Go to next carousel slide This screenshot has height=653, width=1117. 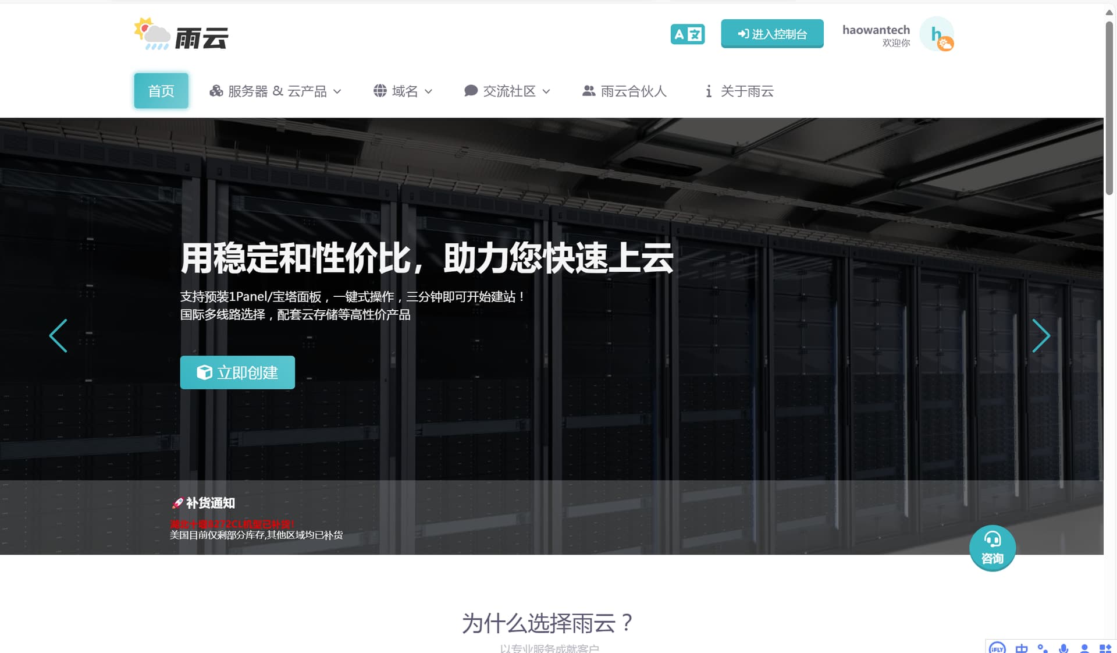click(x=1040, y=336)
